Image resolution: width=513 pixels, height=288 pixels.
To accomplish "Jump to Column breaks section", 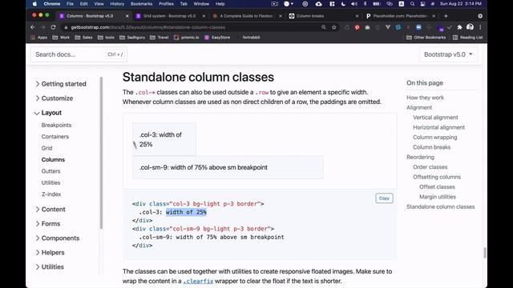I will tap(431, 147).
